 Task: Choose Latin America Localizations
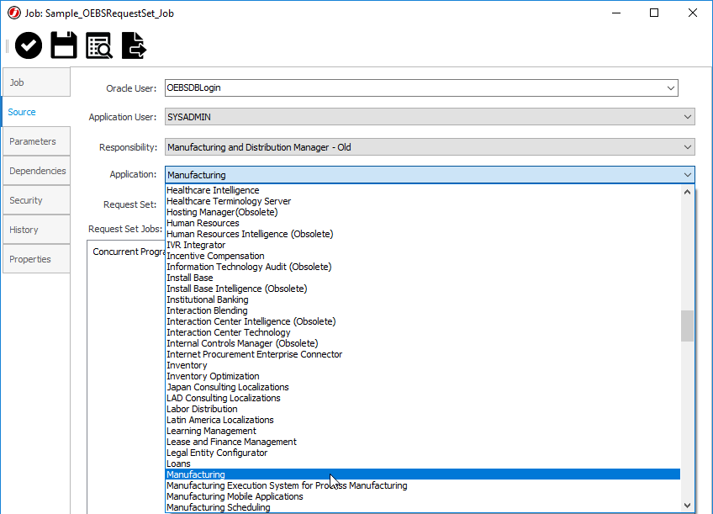pos(422,420)
